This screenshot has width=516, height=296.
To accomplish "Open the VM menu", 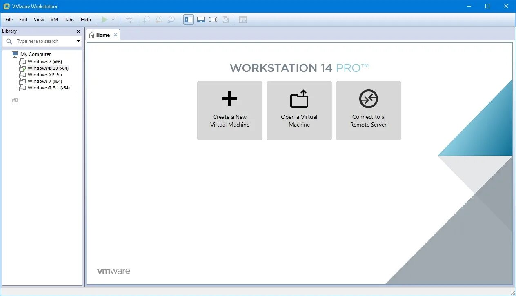I will [54, 19].
